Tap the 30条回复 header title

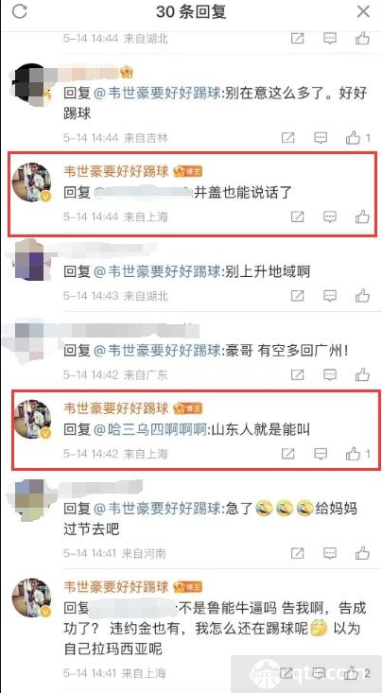coord(191,11)
